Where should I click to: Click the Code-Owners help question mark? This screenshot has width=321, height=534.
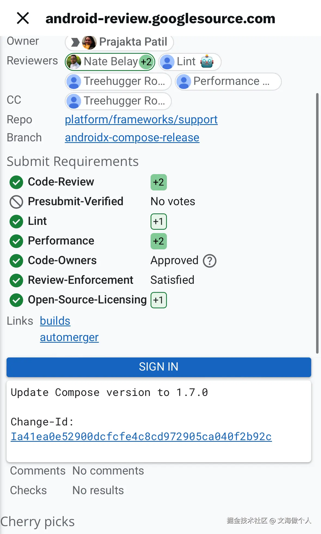point(209,261)
